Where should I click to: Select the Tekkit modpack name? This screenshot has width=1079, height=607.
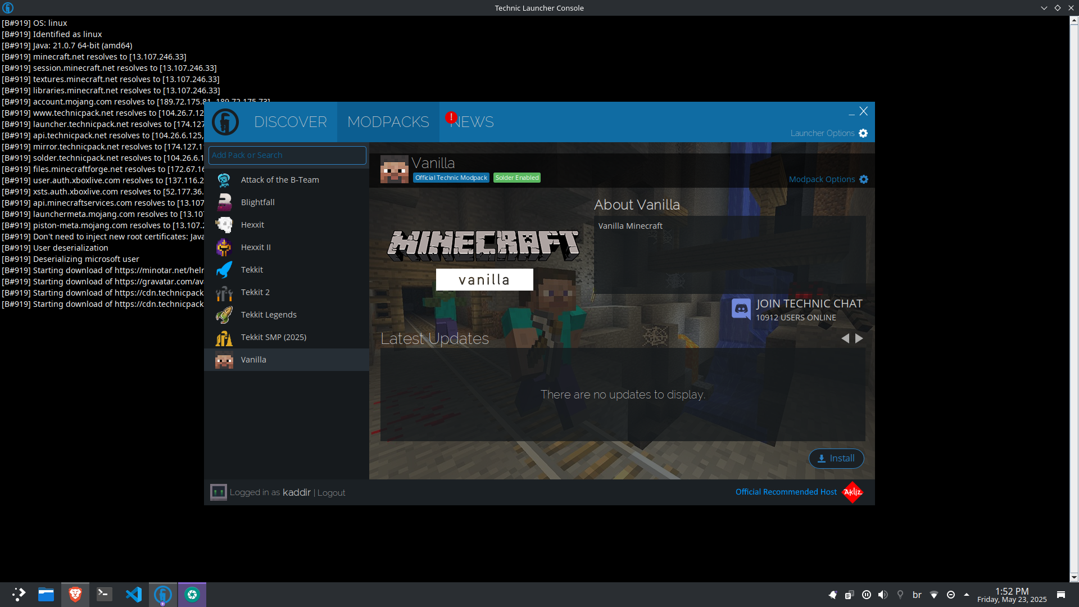pos(252,270)
